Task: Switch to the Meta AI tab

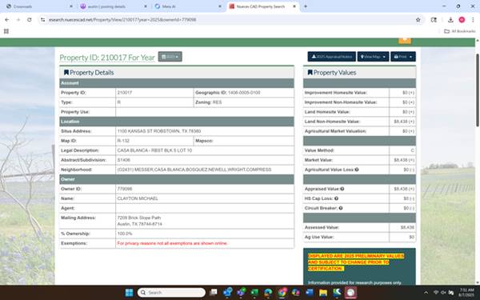Action: point(188,6)
